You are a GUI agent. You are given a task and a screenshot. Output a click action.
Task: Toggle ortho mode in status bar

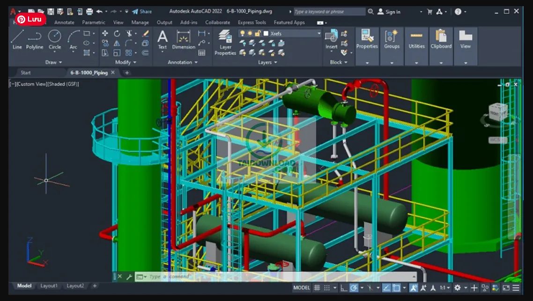[344, 287]
